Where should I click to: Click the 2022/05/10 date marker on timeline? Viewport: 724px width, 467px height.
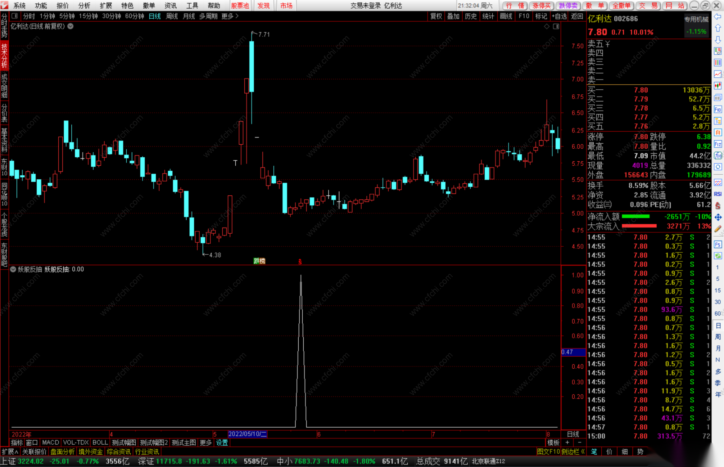click(248, 434)
